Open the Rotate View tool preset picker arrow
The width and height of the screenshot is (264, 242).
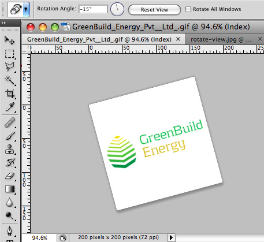pyautogui.click(x=26, y=9)
